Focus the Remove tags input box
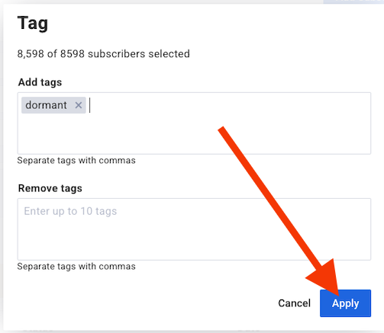The height and width of the screenshot is (333, 384). click(194, 229)
